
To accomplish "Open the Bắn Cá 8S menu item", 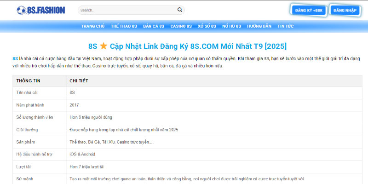I will pos(154,26).
